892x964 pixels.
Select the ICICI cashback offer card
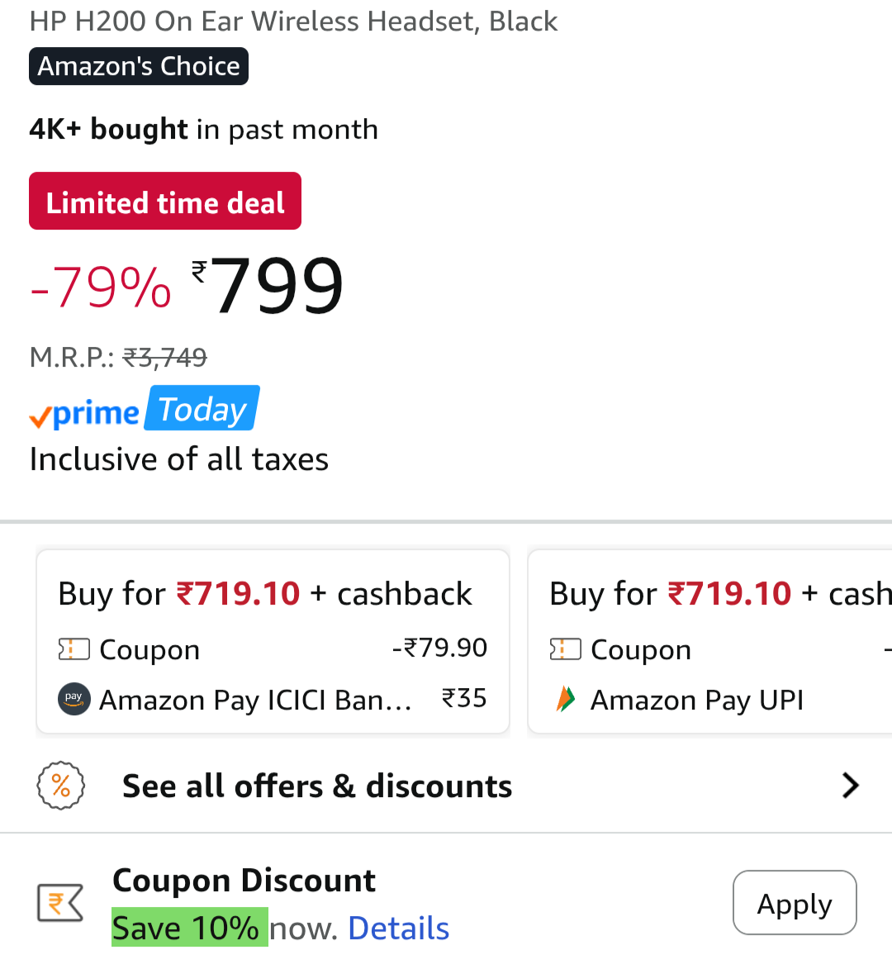273,641
